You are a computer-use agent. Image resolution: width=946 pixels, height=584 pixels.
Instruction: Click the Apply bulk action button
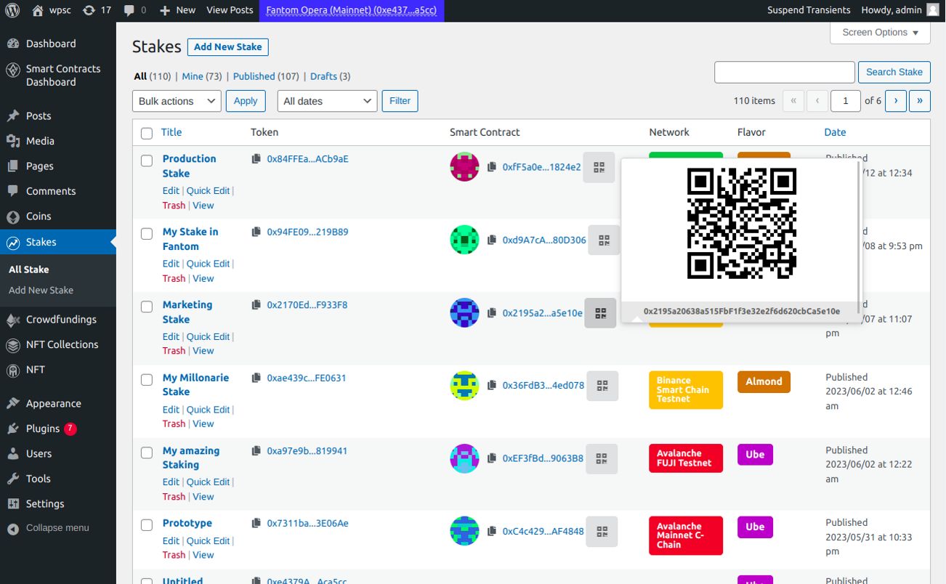pos(246,101)
